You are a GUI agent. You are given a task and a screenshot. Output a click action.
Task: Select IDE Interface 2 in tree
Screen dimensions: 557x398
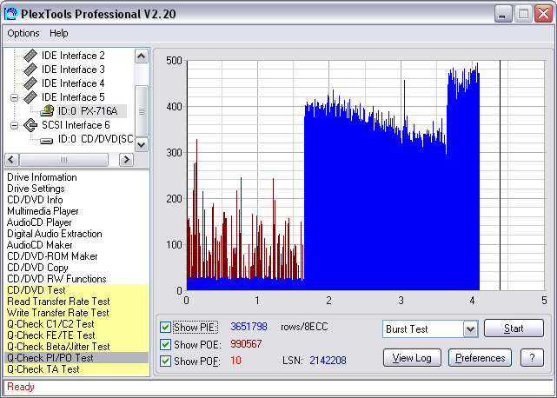(73, 56)
